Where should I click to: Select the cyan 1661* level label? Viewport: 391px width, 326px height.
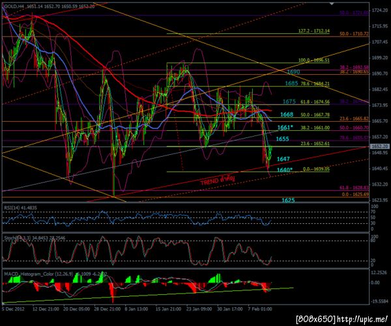[x=285, y=128]
